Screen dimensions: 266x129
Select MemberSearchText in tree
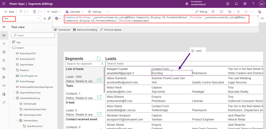32,115
